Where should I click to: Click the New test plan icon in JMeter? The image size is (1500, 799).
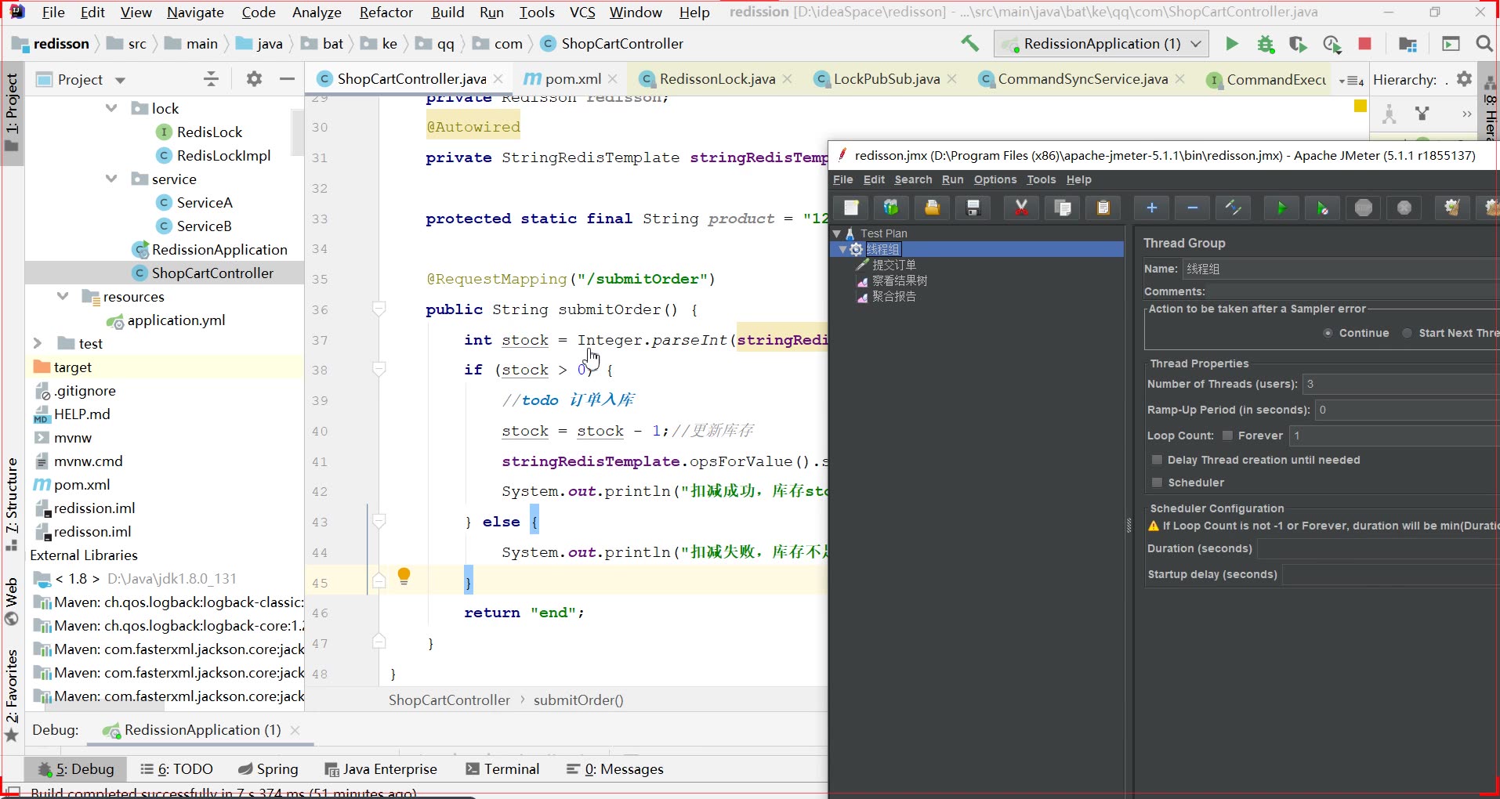[x=851, y=208]
